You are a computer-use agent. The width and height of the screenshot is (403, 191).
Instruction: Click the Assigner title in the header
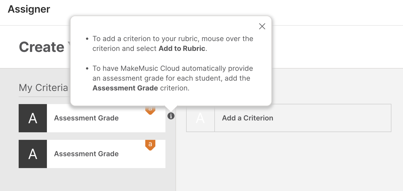pos(29,9)
